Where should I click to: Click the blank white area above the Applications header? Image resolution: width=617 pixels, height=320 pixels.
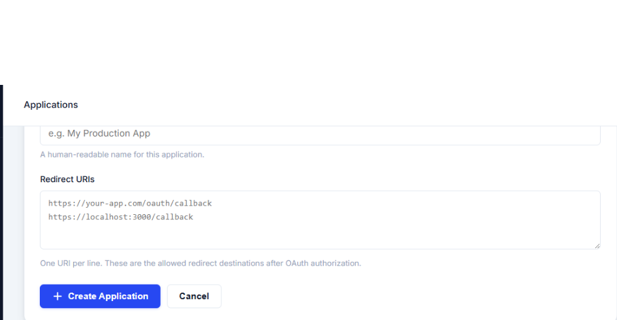[x=308, y=42]
